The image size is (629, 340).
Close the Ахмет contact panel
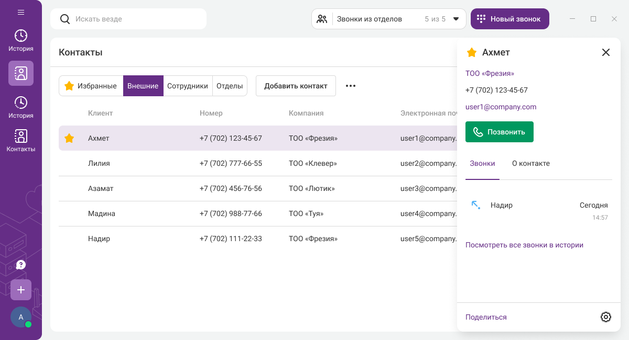(606, 52)
